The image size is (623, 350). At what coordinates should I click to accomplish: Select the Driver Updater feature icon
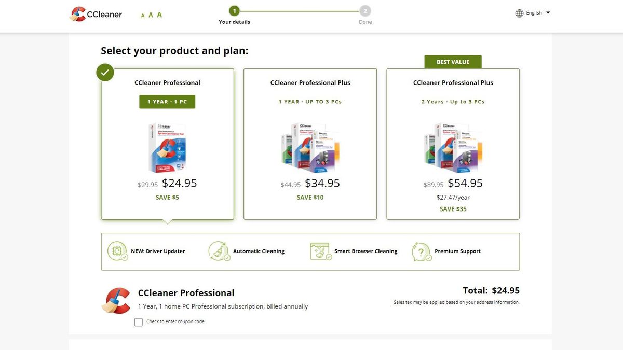(117, 251)
